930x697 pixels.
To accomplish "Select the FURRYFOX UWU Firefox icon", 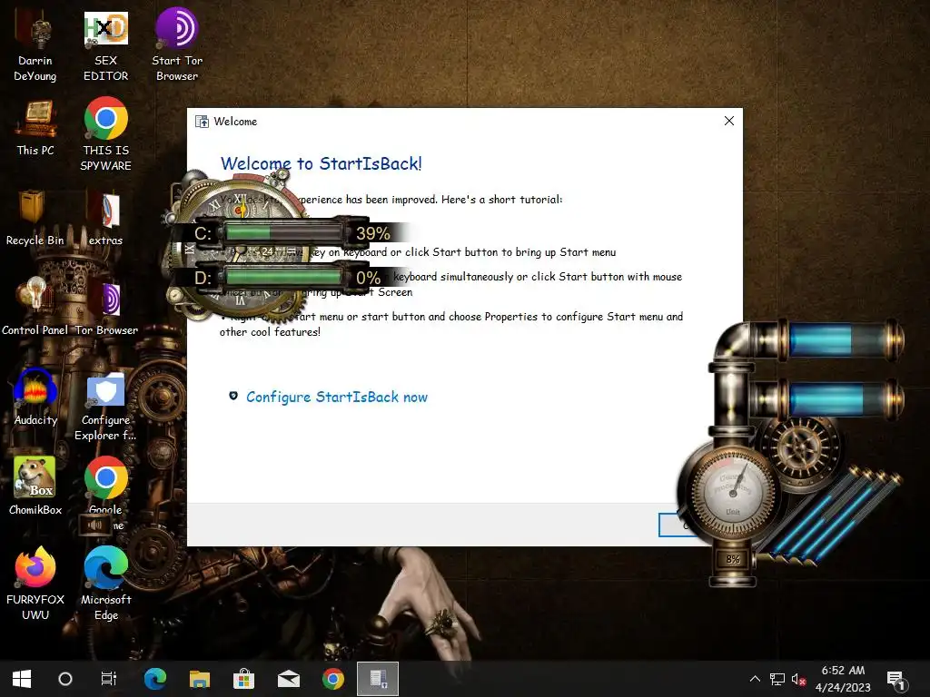I will [x=35, y=584].
